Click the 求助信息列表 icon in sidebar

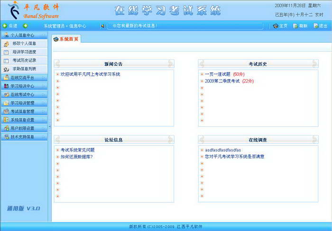pos(6,69)
